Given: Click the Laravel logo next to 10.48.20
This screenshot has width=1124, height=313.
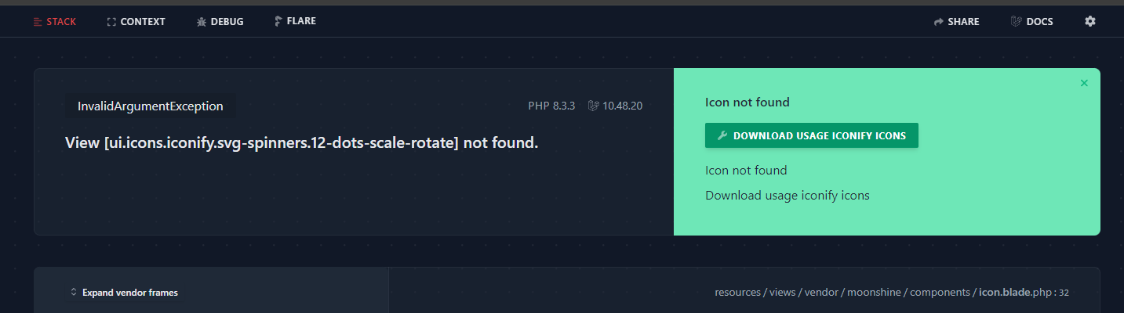Looking at the screenshot, I should point(595,105).
